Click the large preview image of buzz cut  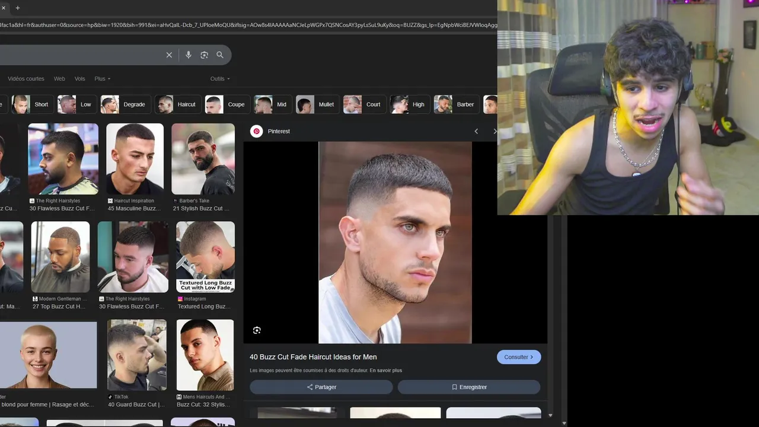click(x=395, y=242)
